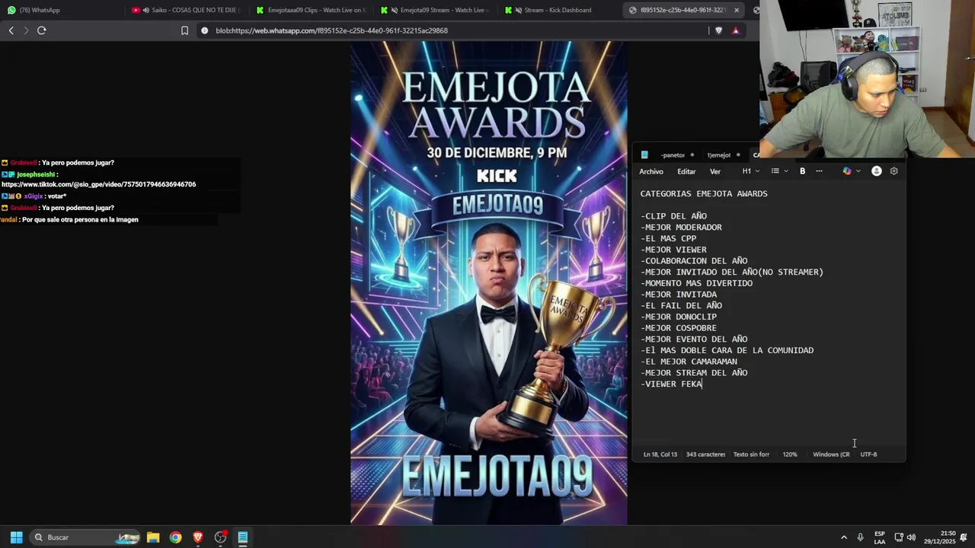Image resolution: width=975 pixels, height=548 pixels.
Task: Open Google Chrome from the taskbar
Action: (x=176, y=537)
